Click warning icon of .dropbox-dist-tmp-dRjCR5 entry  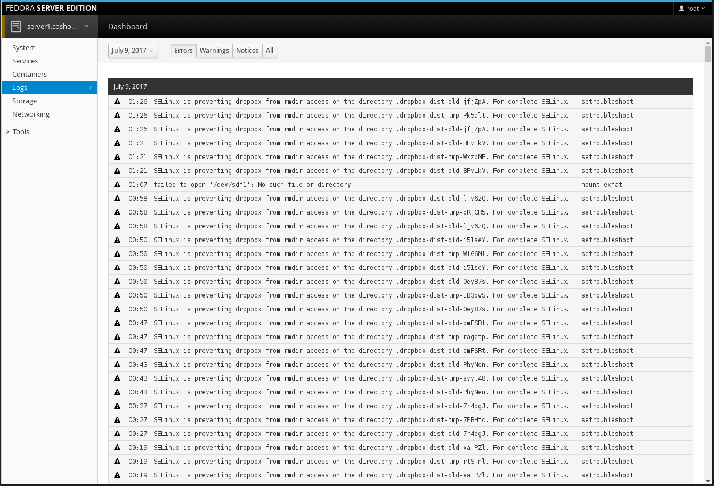[x=117, y=212]
